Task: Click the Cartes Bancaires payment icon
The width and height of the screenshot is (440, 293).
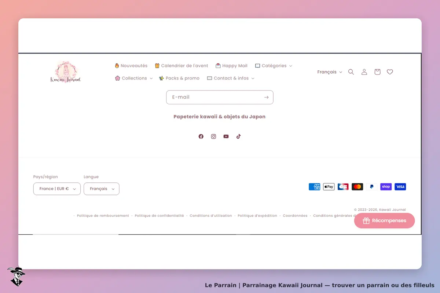Action: click(x=343, y=187)
